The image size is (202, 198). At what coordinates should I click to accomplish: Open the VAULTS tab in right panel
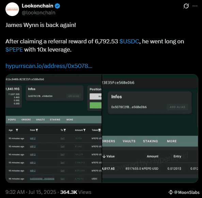tap(129, 141)
